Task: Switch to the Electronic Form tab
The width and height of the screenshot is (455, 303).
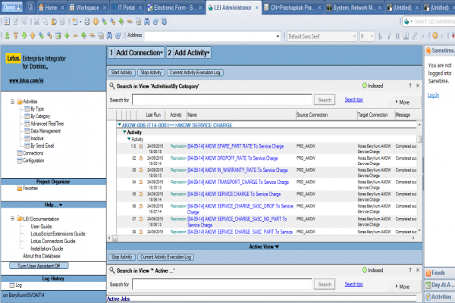Action: coord(174,8)
